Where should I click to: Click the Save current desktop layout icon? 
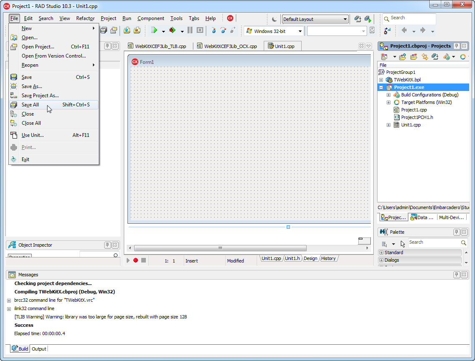pos(358,19)
